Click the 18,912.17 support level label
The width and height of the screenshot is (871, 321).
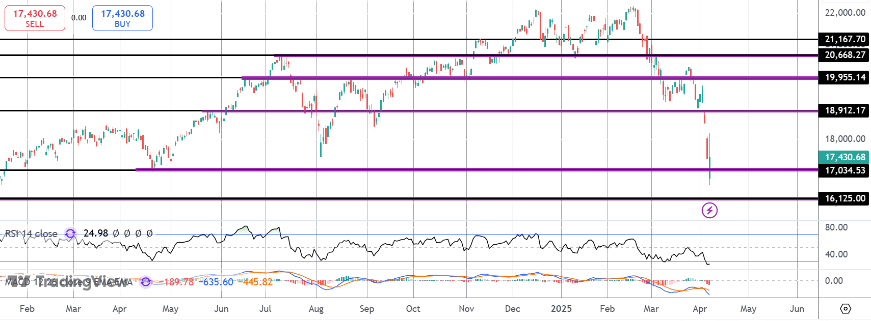[844, 110]
